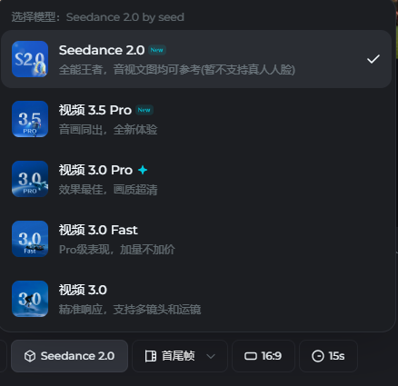Click the 首尾帧 frame icon

151,356
